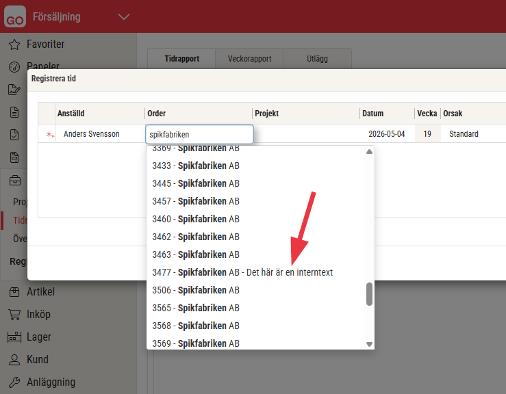
Task: Click scroll down arrow in order list
Action: coord(370,344)
